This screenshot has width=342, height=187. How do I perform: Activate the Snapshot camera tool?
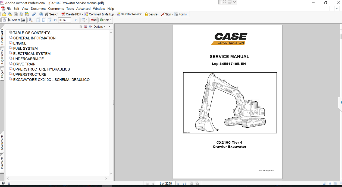pos(23,20)
